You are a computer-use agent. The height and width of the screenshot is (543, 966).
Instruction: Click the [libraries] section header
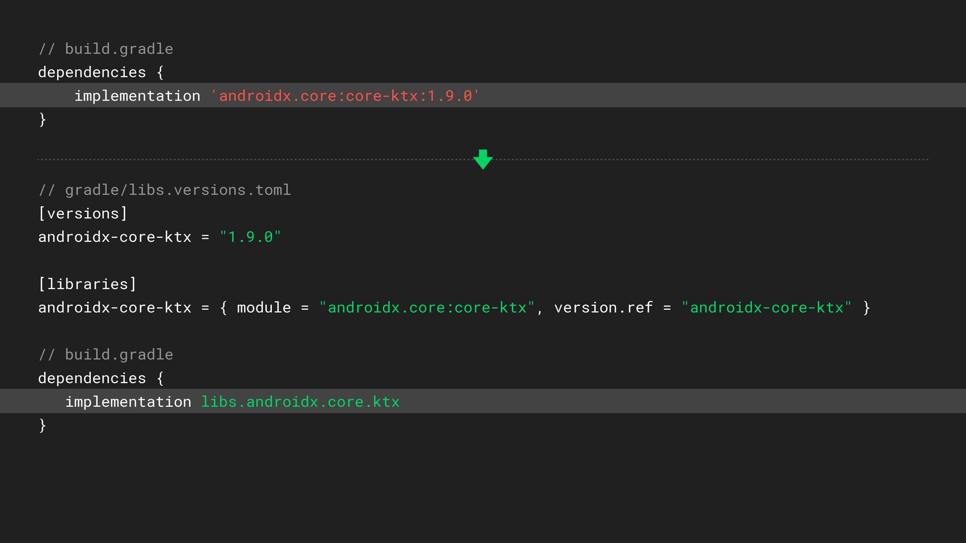[87, 284]
